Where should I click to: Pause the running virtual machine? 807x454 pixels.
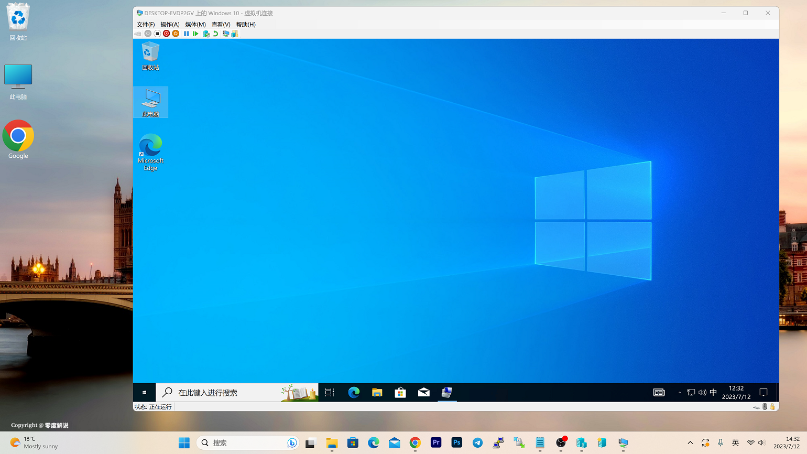pos(186,33)
